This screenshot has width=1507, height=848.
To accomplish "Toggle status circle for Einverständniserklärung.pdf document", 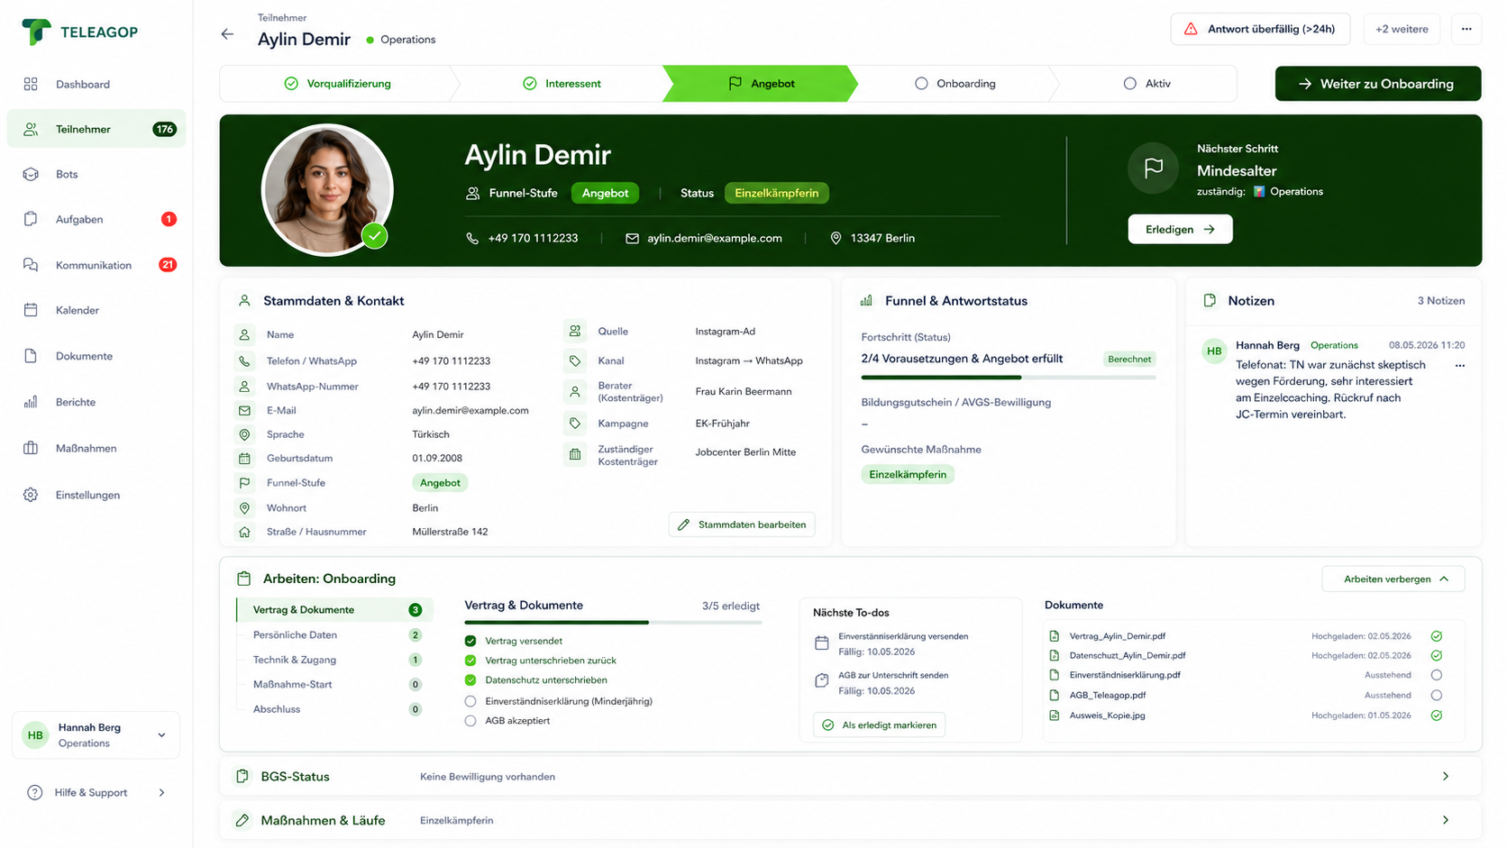I will (1437, 675).
